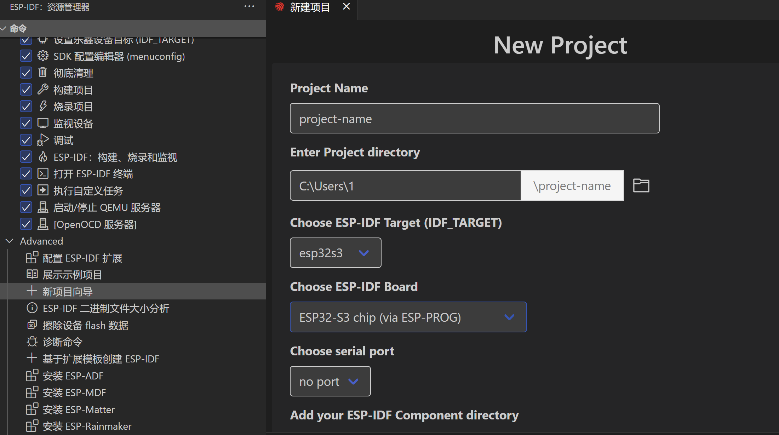Open the esp32s3 target dropdown

[335, 253]
